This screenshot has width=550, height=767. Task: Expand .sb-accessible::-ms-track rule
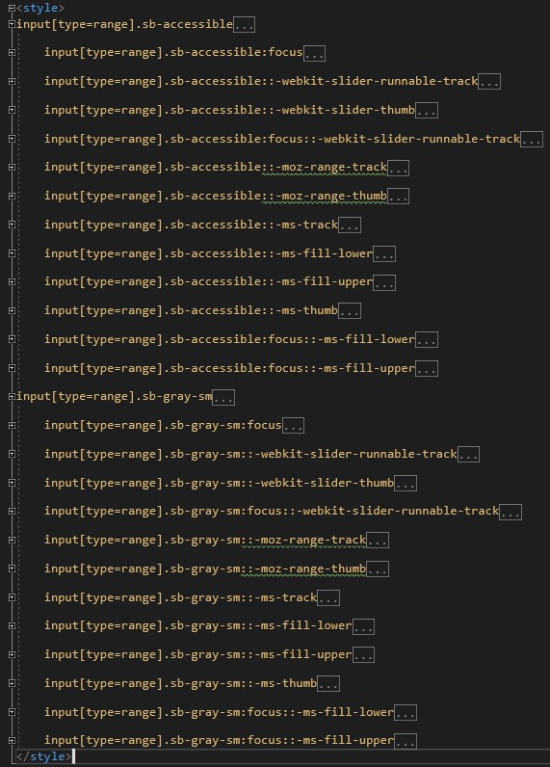12,225
